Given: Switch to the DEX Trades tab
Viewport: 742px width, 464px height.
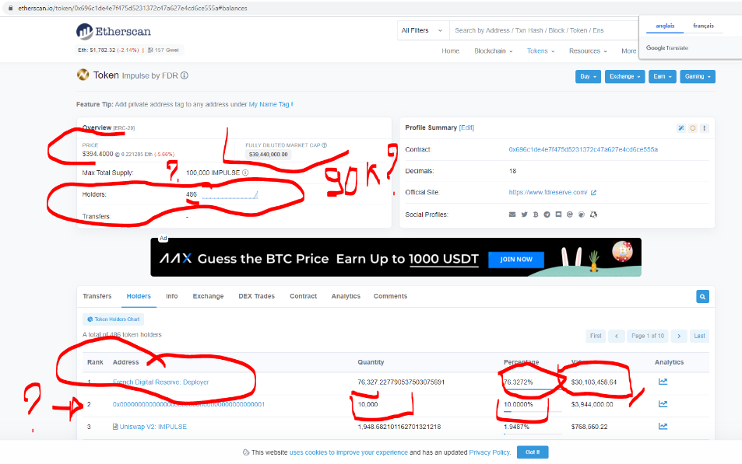Looking at the screenshot, I should pyautogui.click(x=256, y=296).
